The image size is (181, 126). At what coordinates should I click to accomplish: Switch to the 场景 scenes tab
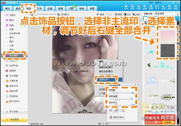[61, 8]
